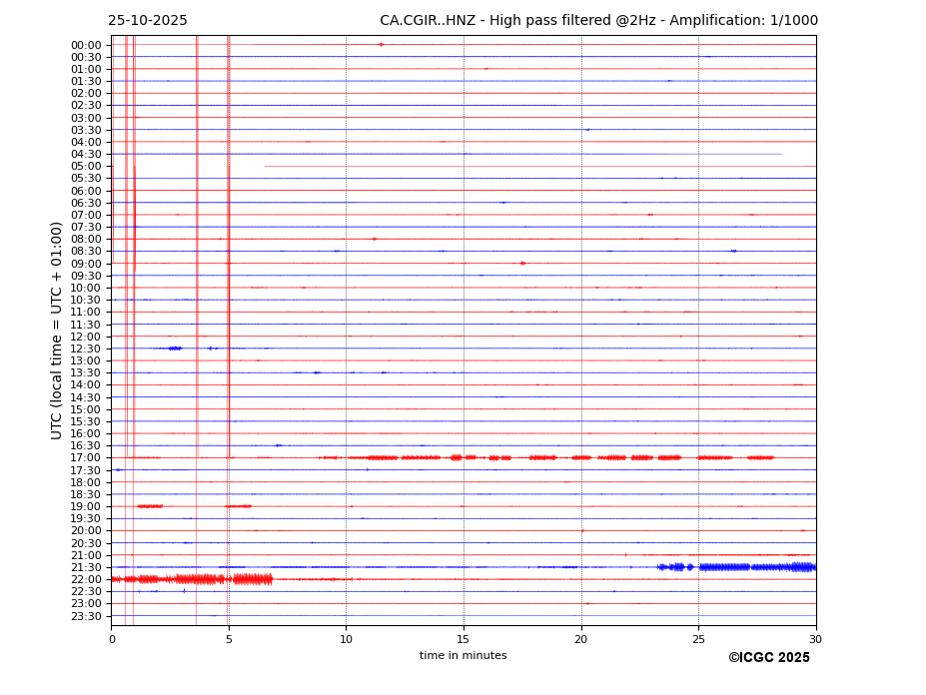
Task: Click the small red spike on the 09:00 trace
Action: [x=522, y=264]
